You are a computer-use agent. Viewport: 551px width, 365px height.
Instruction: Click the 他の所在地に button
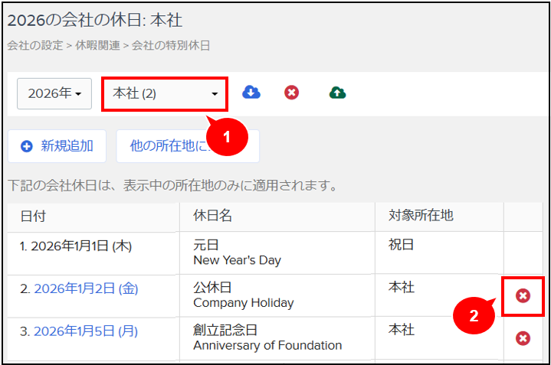(x=188, y=146)
